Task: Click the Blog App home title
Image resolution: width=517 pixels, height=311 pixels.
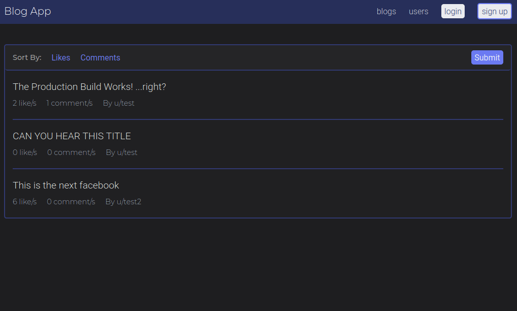Action: coord(27,11)
